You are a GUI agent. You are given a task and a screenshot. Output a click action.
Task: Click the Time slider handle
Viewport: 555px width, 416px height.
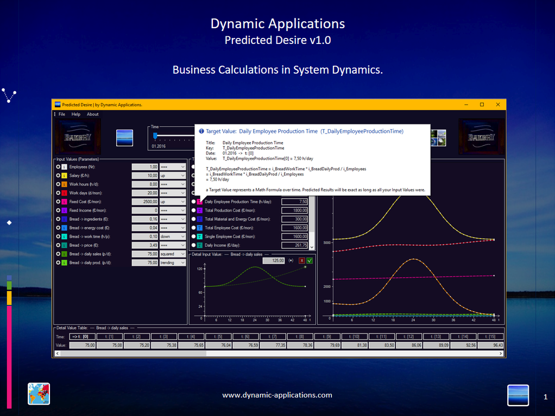(155, 136)
